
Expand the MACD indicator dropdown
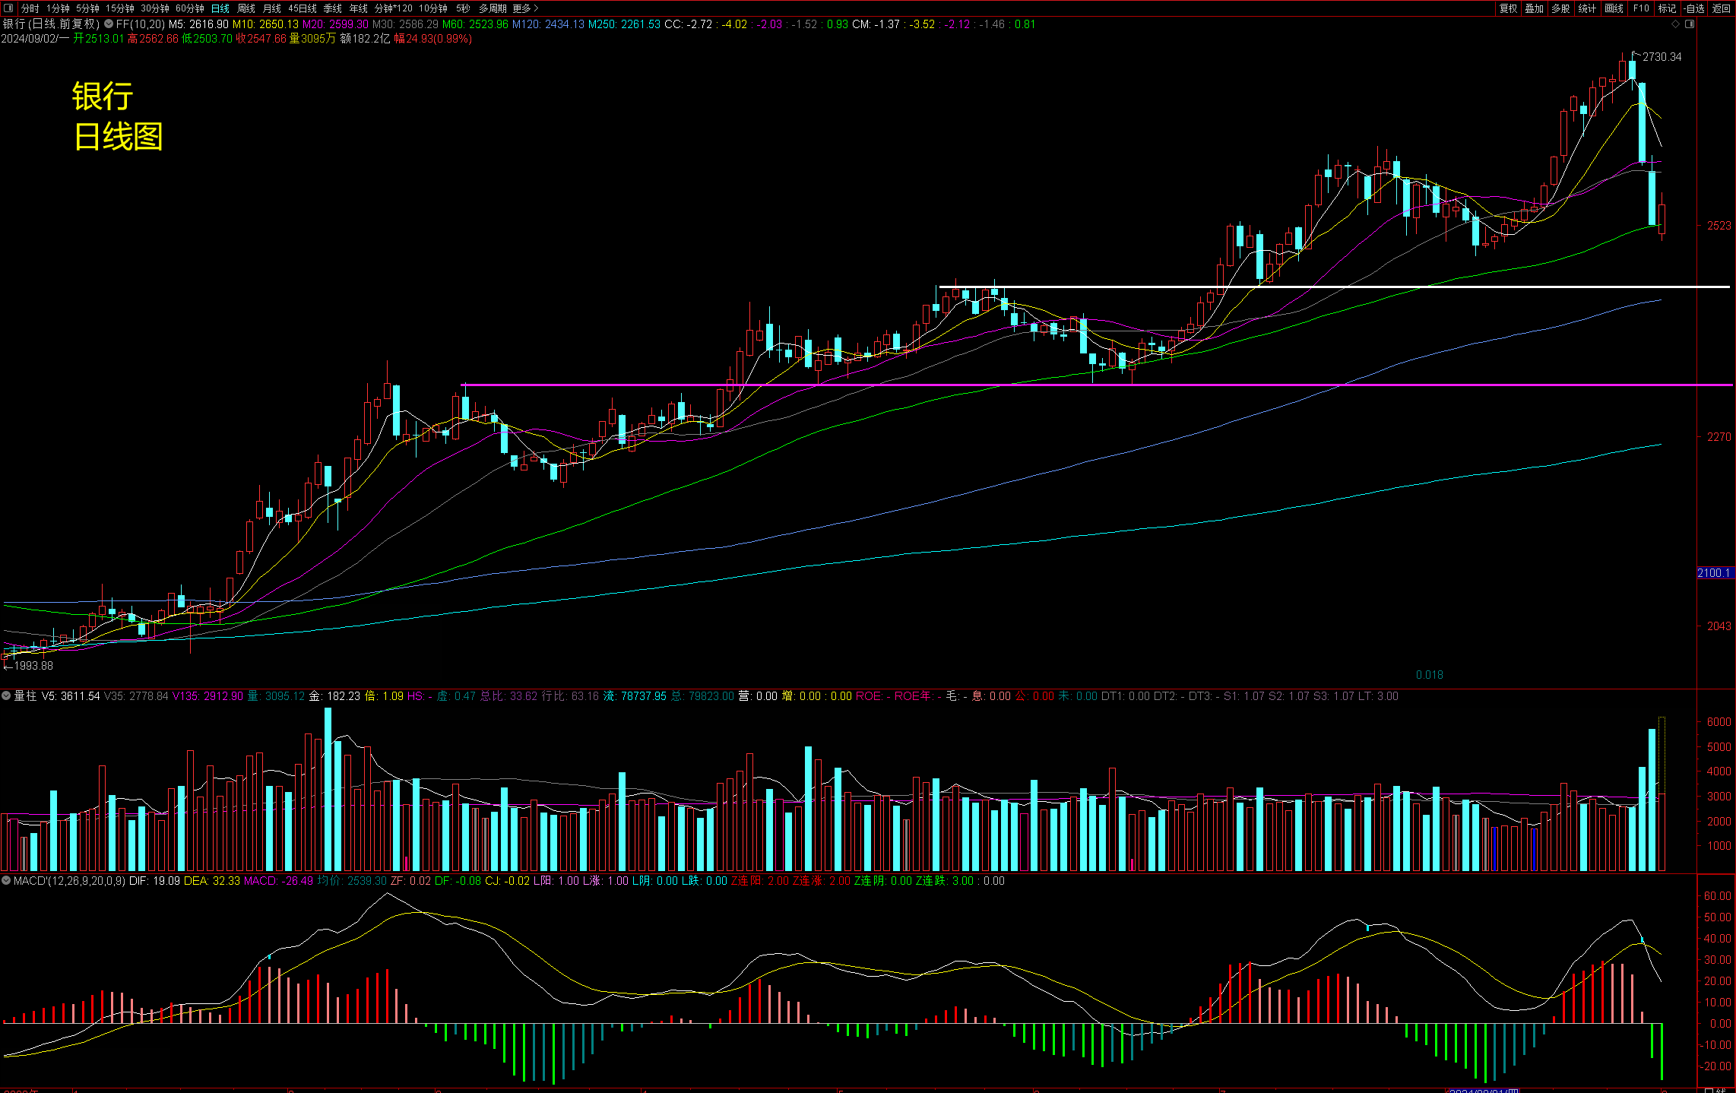(x=7, y=880)
